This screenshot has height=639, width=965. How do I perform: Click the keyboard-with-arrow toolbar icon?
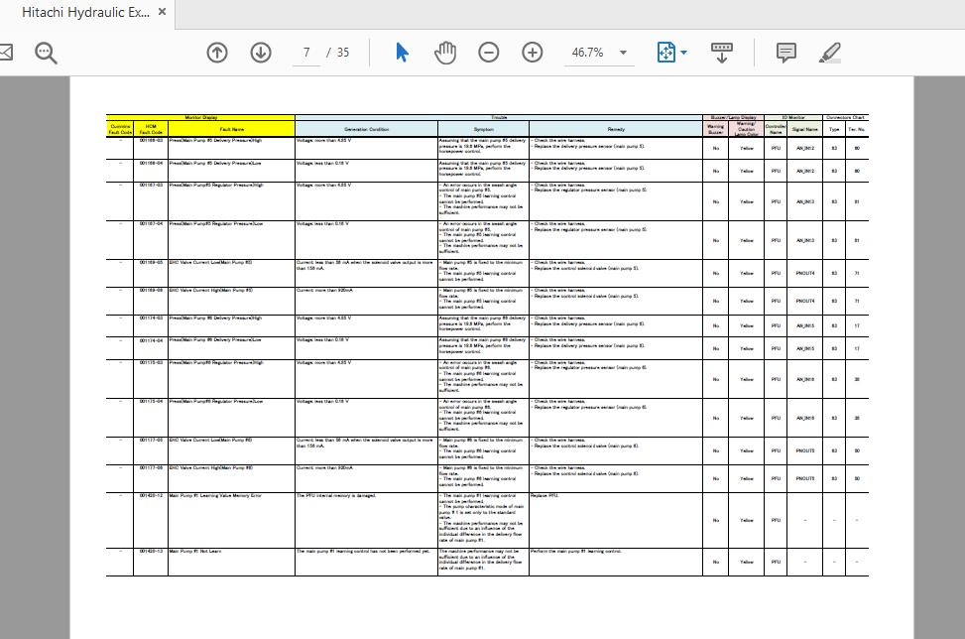pos(722,53)
